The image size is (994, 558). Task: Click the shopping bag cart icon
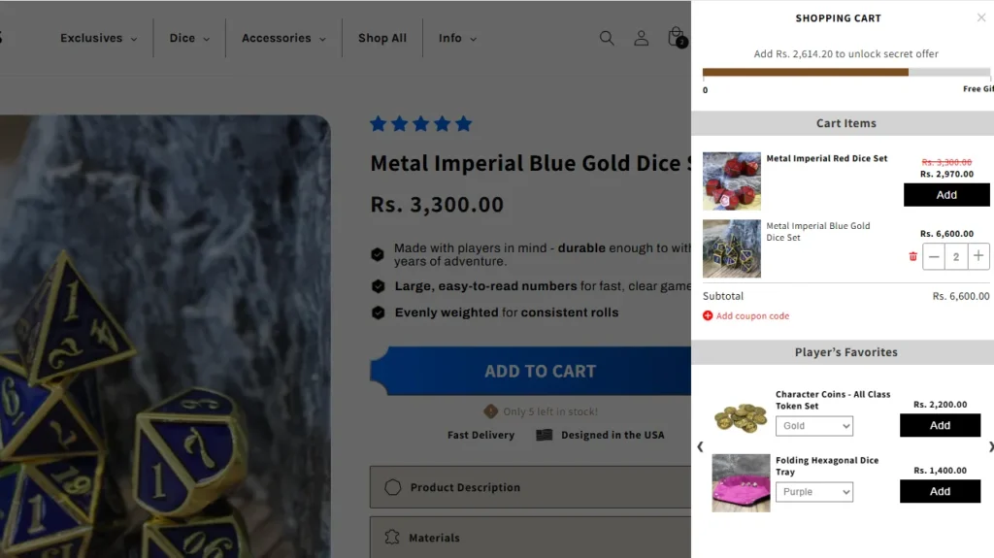676,38
